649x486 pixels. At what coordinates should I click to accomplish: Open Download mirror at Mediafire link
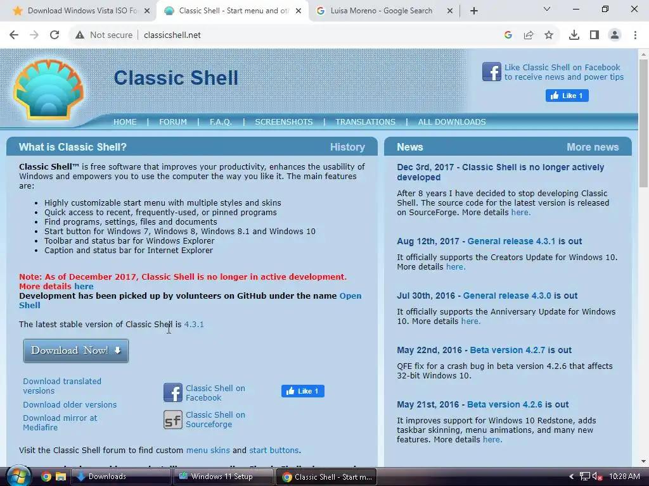click(60, 423)
